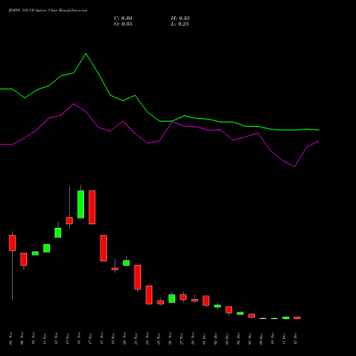Click the '26 Nov' date label

(170, 338)
